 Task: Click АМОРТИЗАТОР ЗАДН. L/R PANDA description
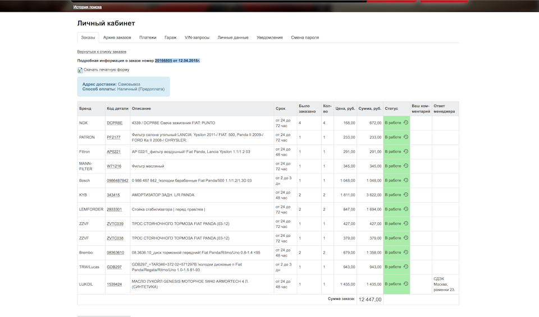pos(163,195)
